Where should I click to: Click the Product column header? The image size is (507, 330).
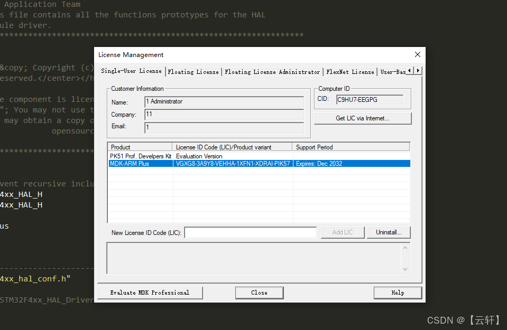[x=140, y=147]
